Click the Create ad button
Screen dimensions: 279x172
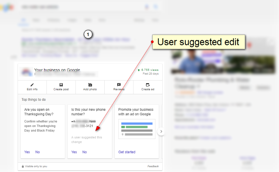point(148,87)
